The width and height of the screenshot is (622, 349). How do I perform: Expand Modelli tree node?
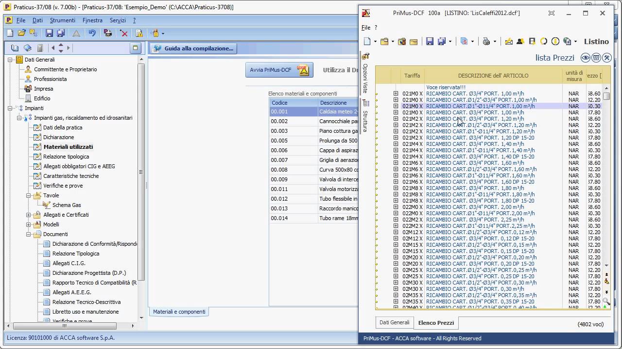click(x=29, y=224)
